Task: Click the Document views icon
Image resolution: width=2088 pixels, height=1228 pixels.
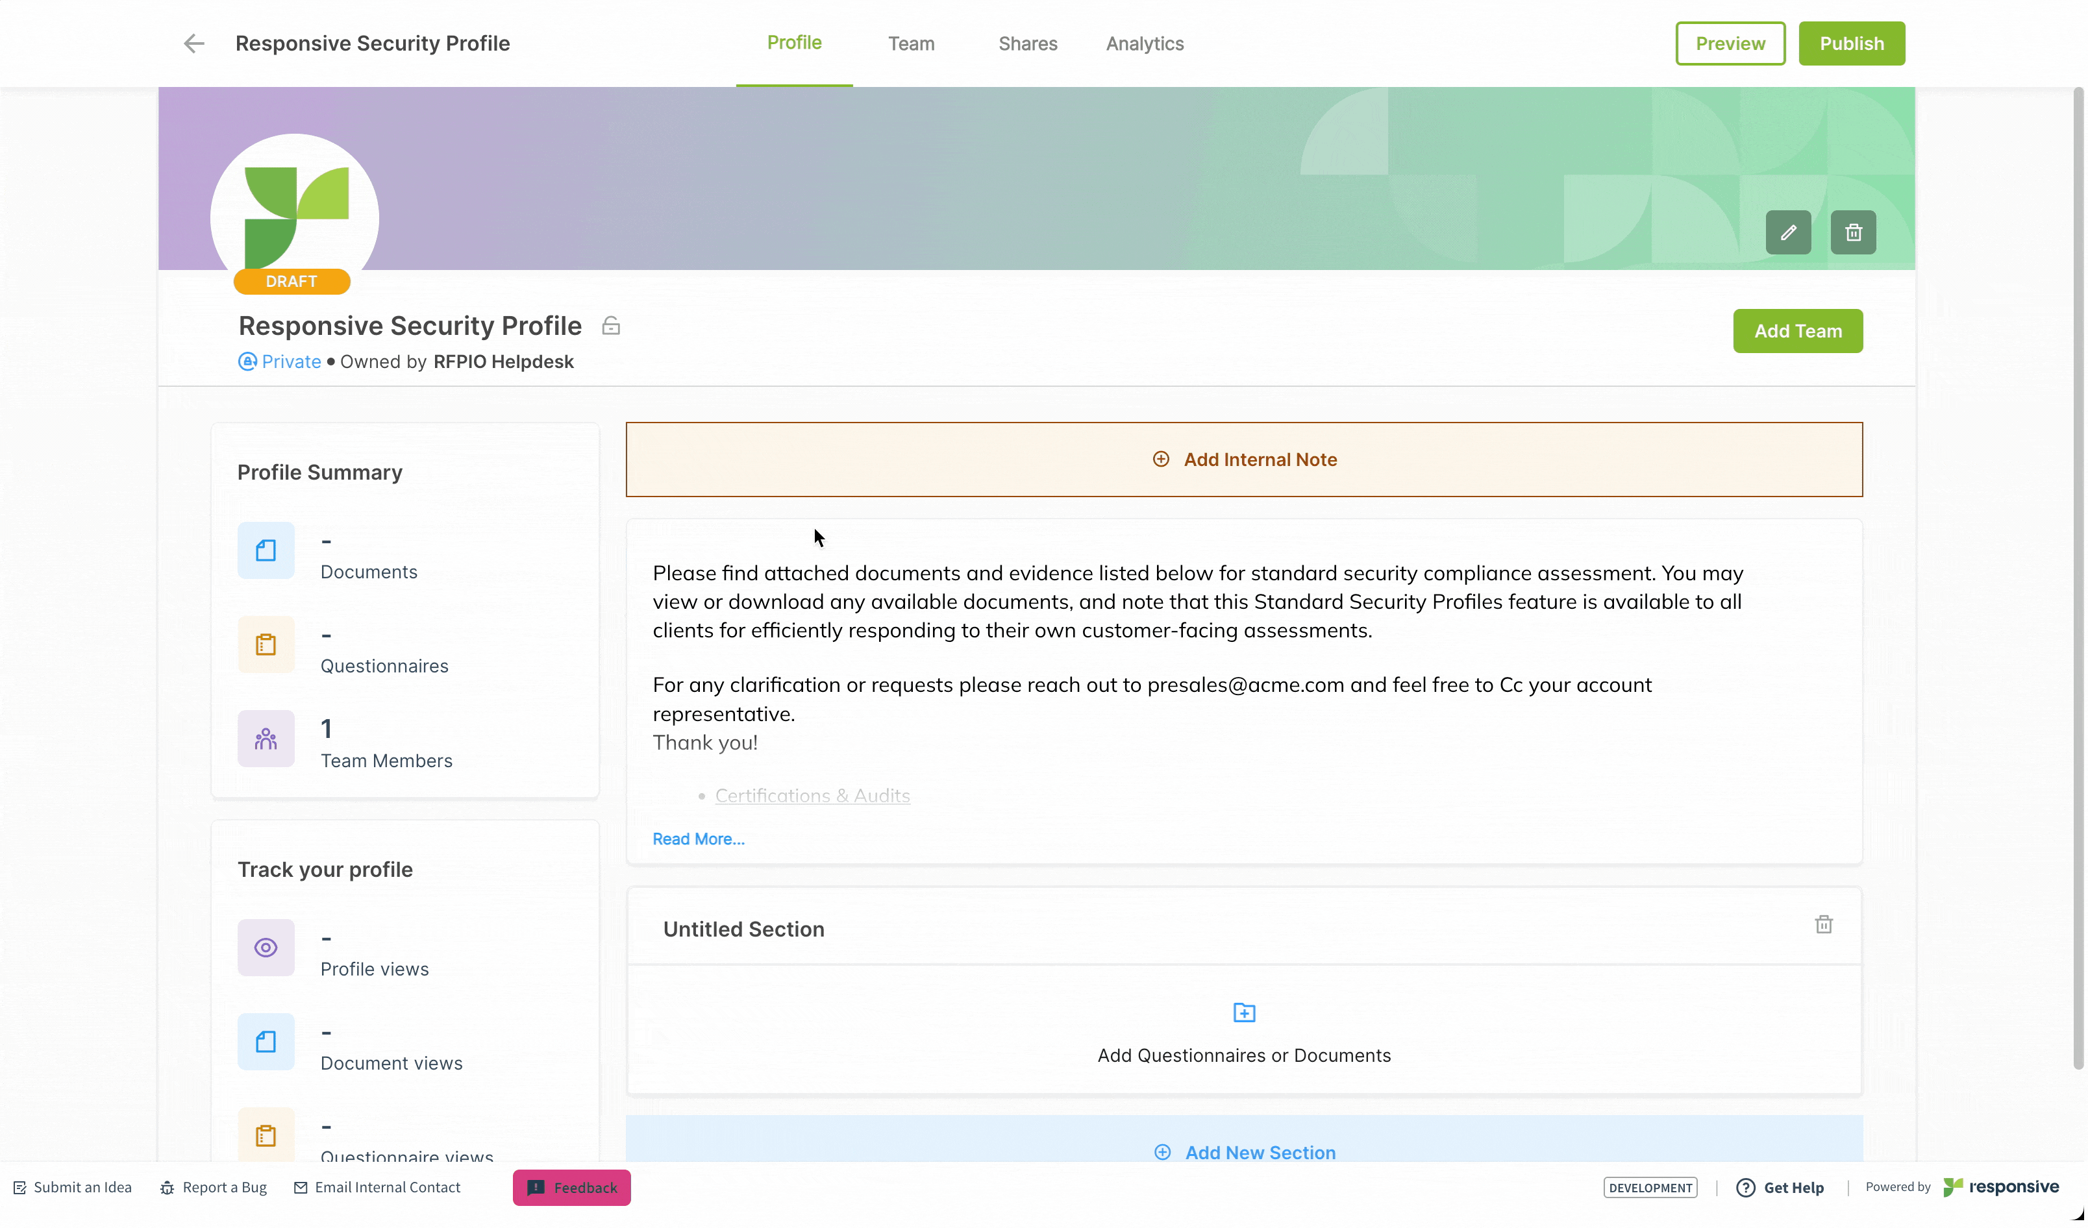Action: point(266,1042)
